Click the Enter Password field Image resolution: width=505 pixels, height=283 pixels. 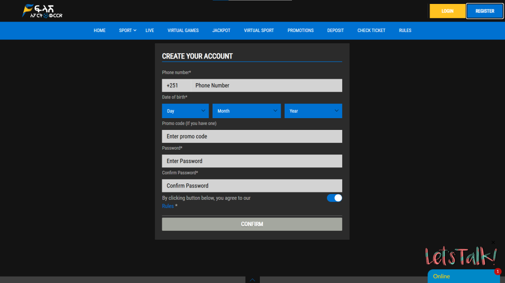[252, 161]
